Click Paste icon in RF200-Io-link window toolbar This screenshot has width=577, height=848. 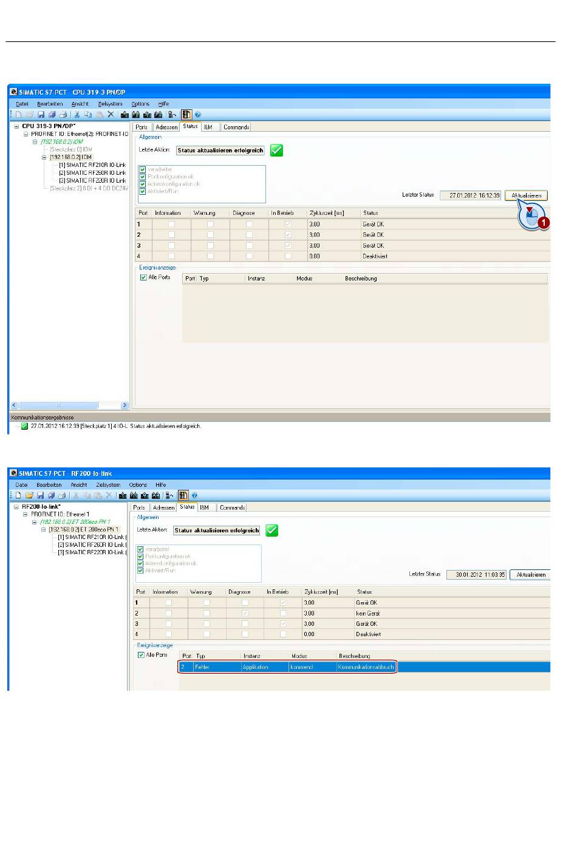[x=98, y=495]
